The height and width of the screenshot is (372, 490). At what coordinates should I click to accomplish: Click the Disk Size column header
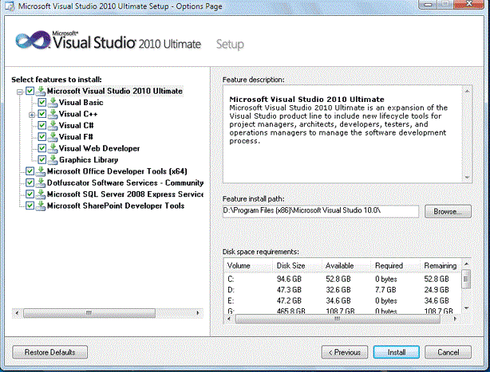[x=298, y=266]
